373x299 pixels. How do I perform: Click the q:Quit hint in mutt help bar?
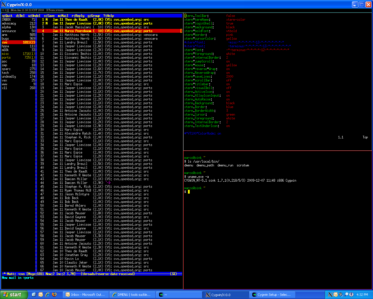coord(7,16)
